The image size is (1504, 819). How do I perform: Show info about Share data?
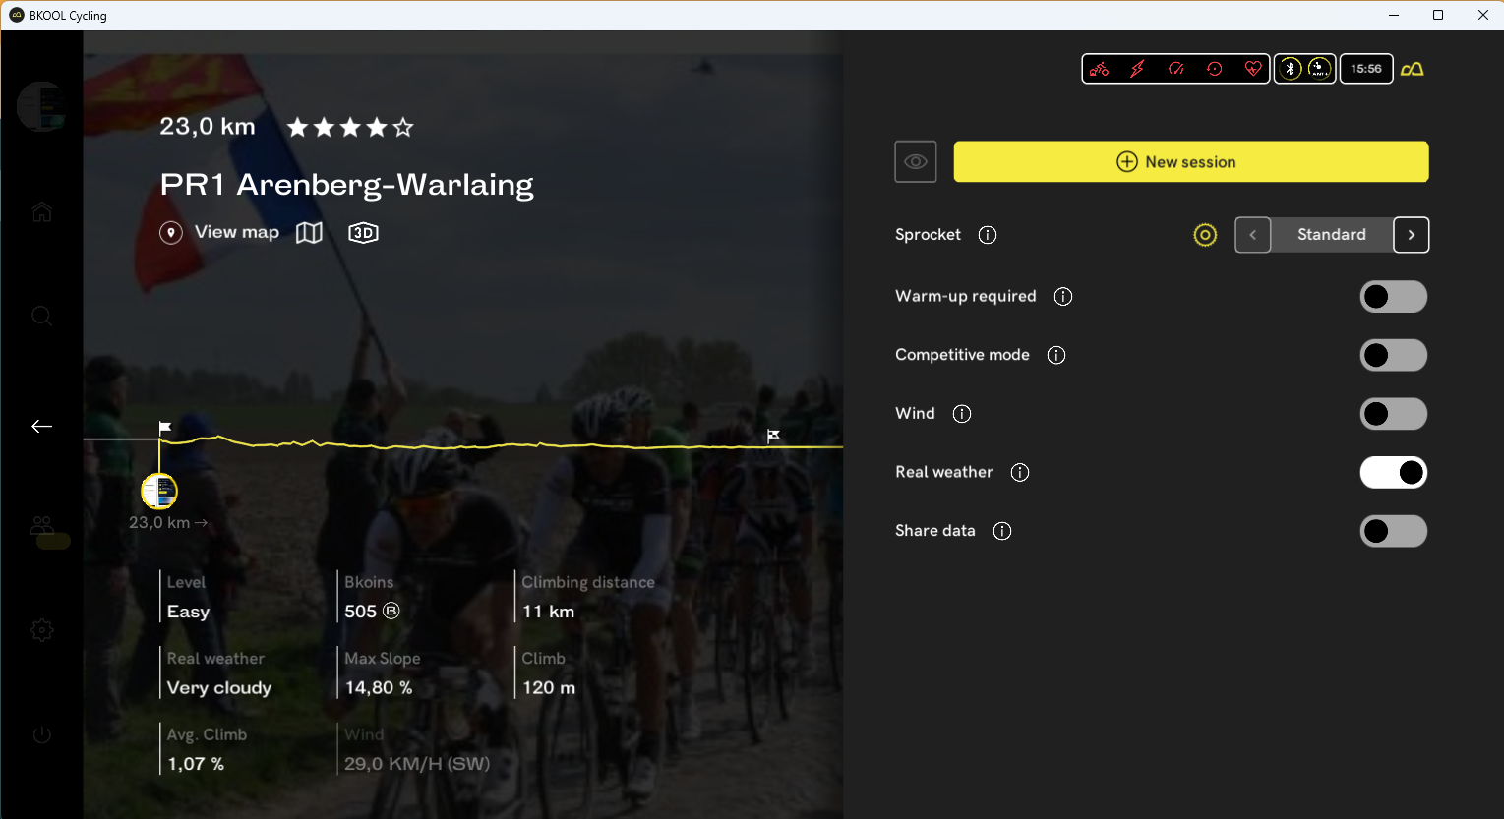pyautogui.click(x=1002, y=531)
